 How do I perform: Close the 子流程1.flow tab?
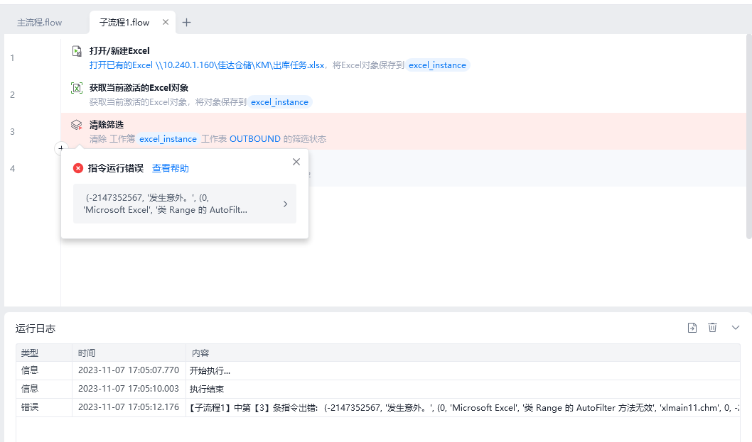click(166, 22)
